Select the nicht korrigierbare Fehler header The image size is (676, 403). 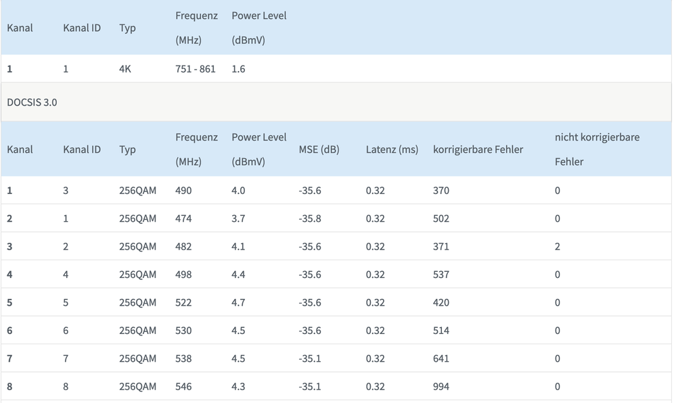pyautogui.click(x=597, y=149)
